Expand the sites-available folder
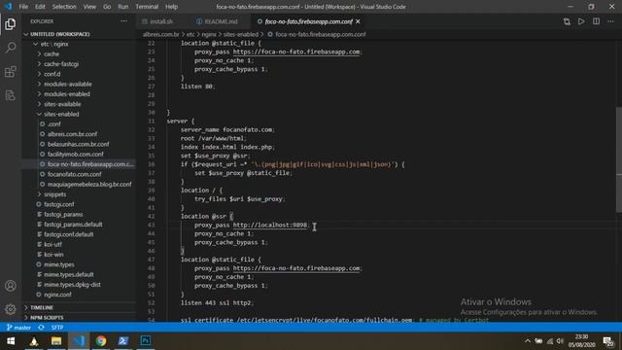 (62, 104)
